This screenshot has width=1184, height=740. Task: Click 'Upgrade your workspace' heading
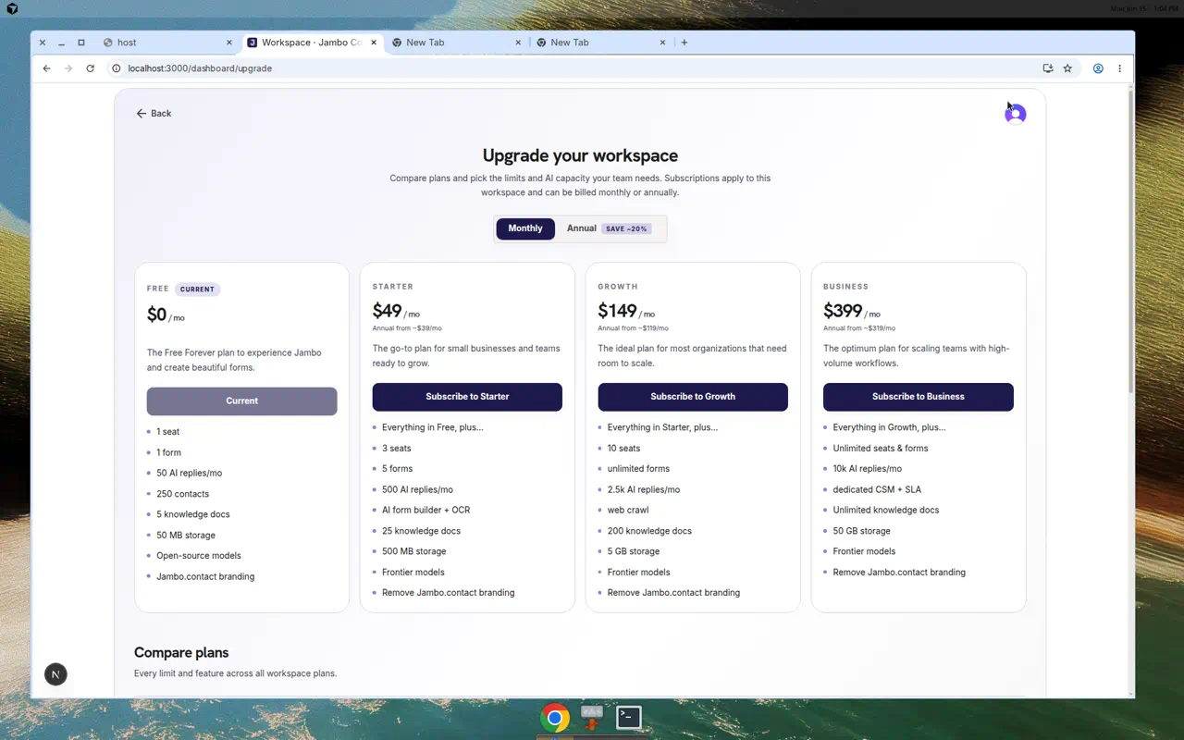click(580, 155)
